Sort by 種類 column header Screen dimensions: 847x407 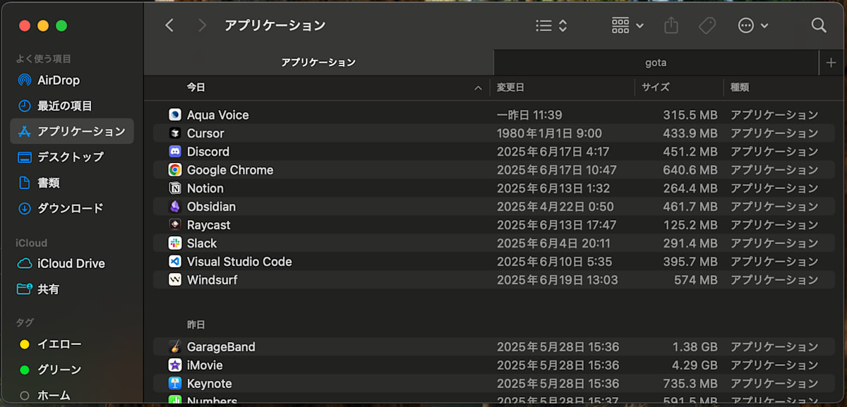click(x=740, y=87)
